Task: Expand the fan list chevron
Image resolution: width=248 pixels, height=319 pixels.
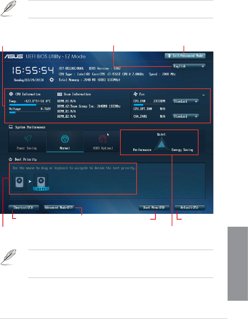Action: click(x=203, y=95)
